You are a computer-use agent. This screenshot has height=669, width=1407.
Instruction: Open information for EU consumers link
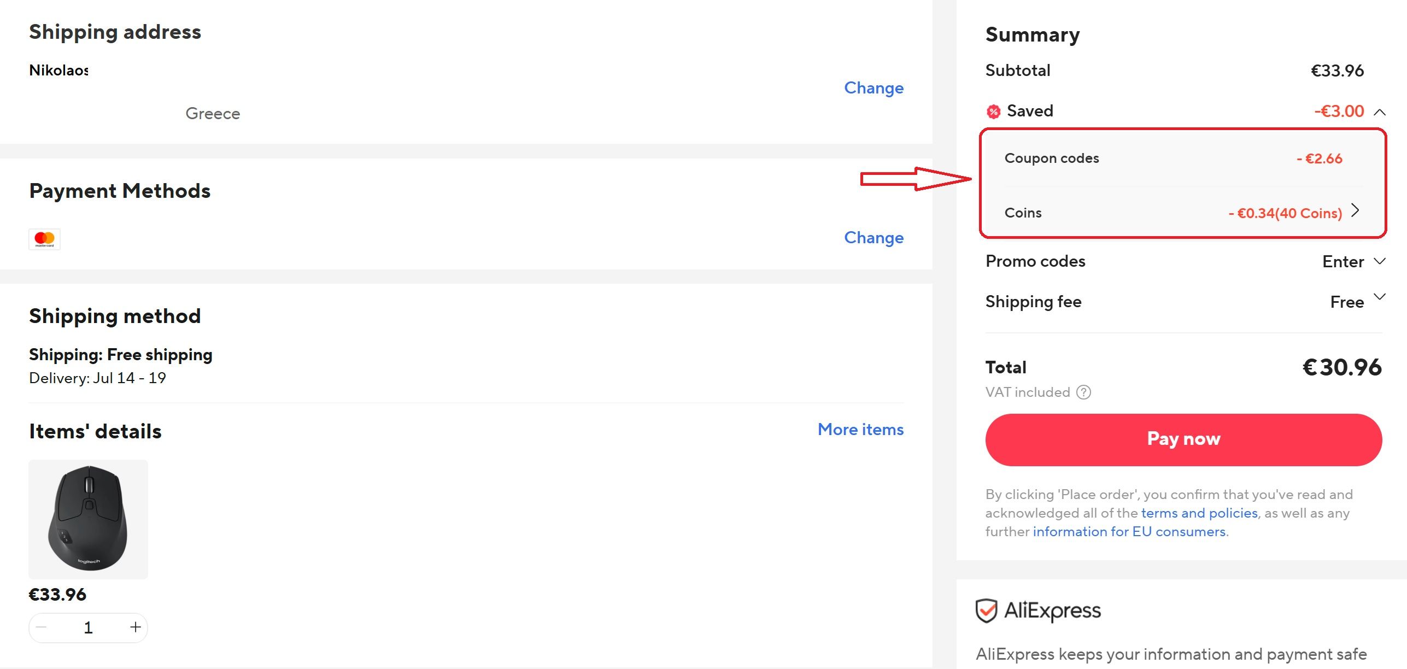coord(1129,531)
